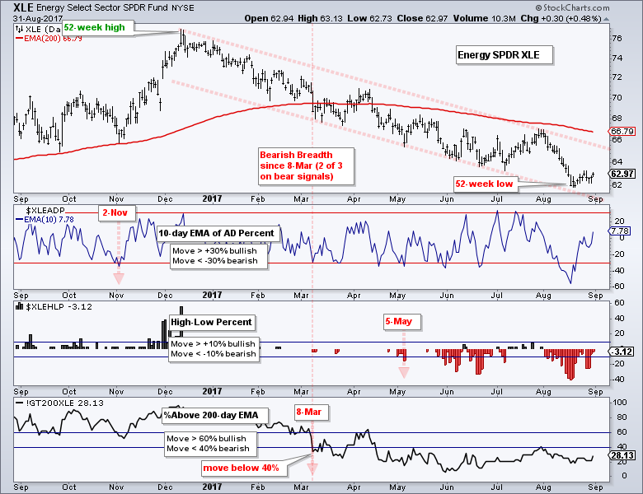Click the blue EMA(10) 7.78 legend

[45, 220]
